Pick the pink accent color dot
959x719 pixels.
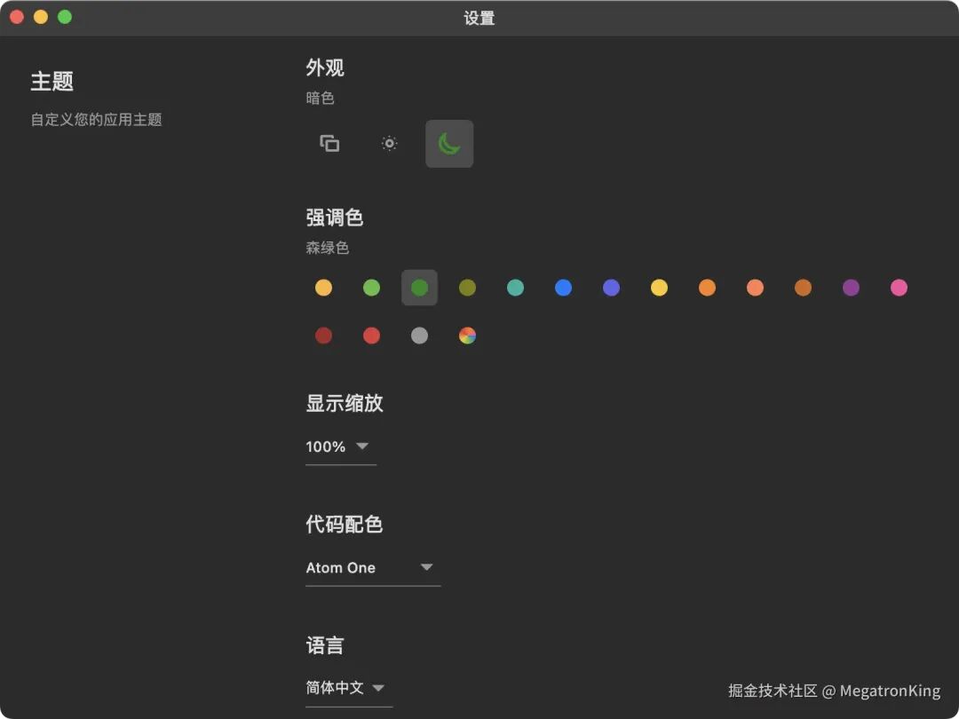pos(899,287)
